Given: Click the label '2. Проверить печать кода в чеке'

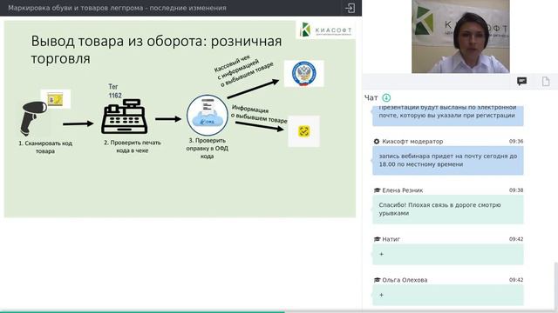Looking at the screenshot, I should click(x=133, y=146).
